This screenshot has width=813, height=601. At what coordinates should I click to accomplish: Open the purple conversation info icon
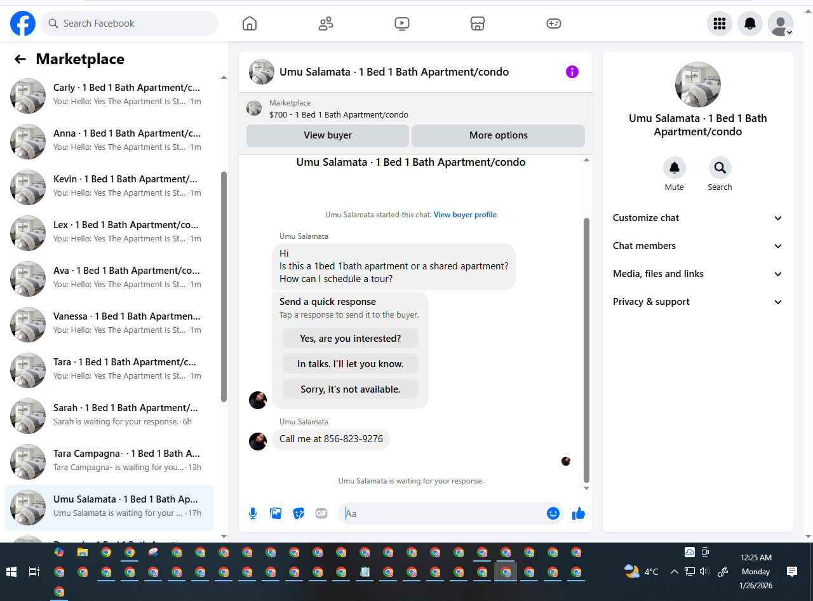click(572, 72)
